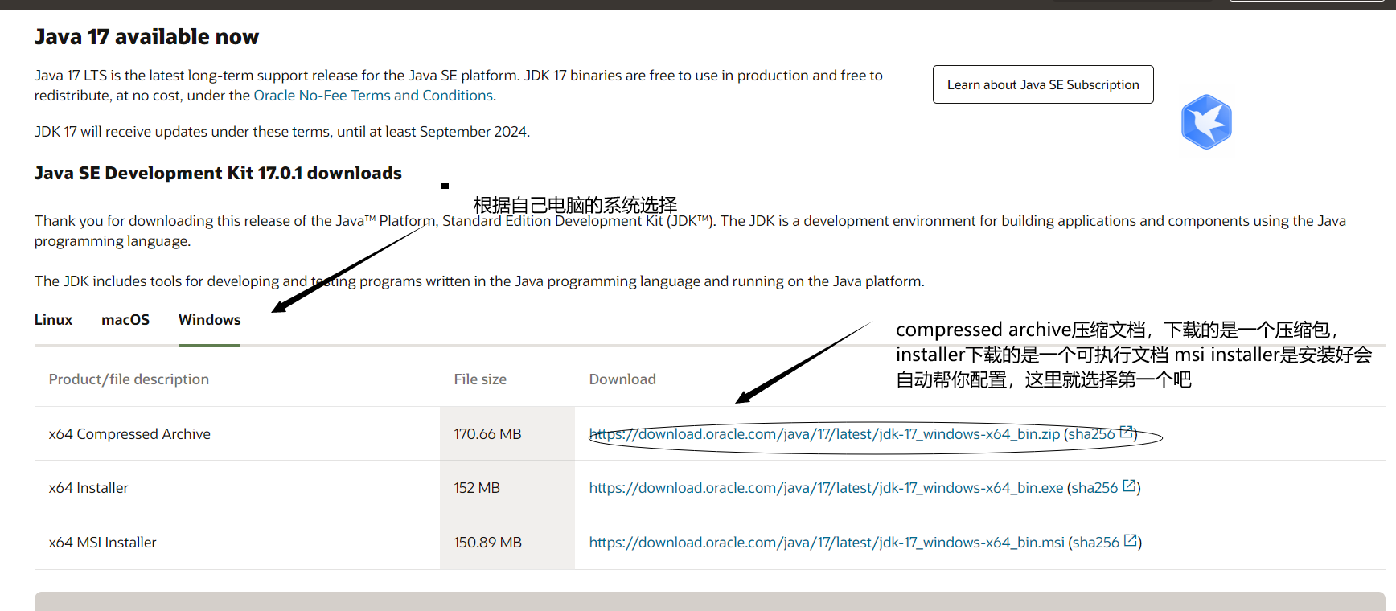
Task: Select the Windows tab
Action: pyautogui.click(x=209, y=320)
